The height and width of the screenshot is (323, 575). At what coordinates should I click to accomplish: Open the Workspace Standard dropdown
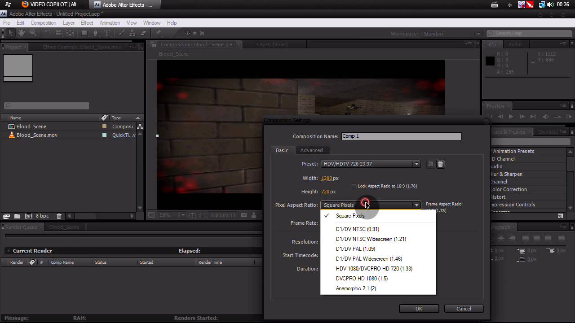[451, 34]
